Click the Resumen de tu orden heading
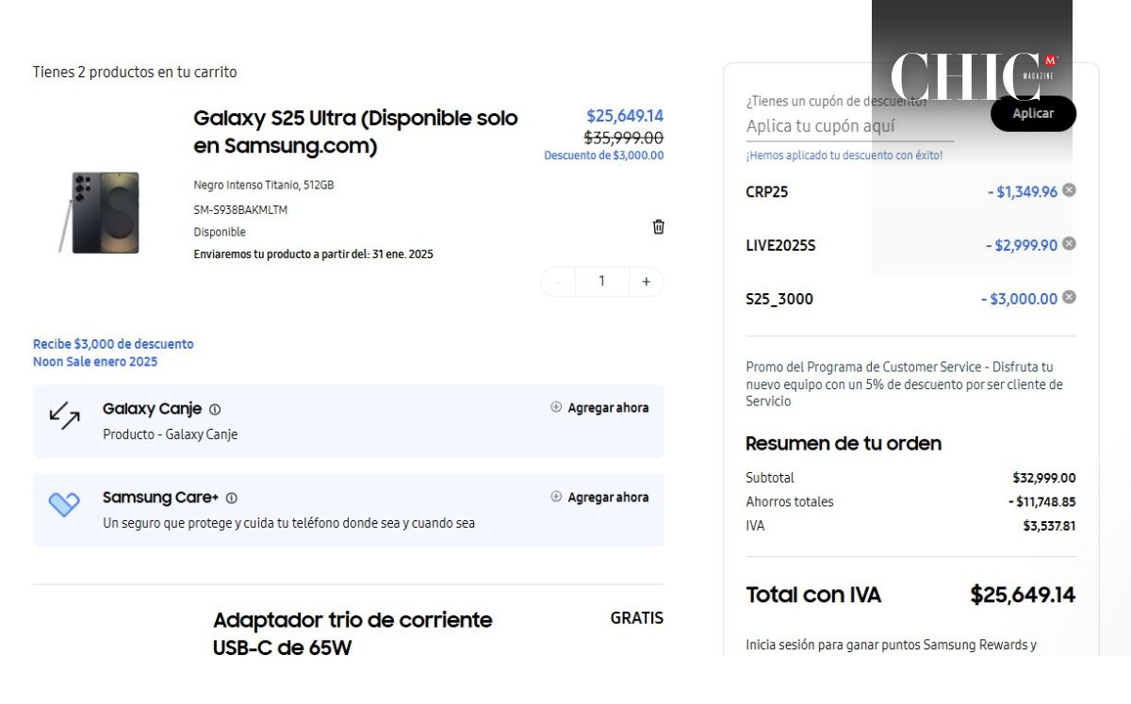 (x=844, y=444)
